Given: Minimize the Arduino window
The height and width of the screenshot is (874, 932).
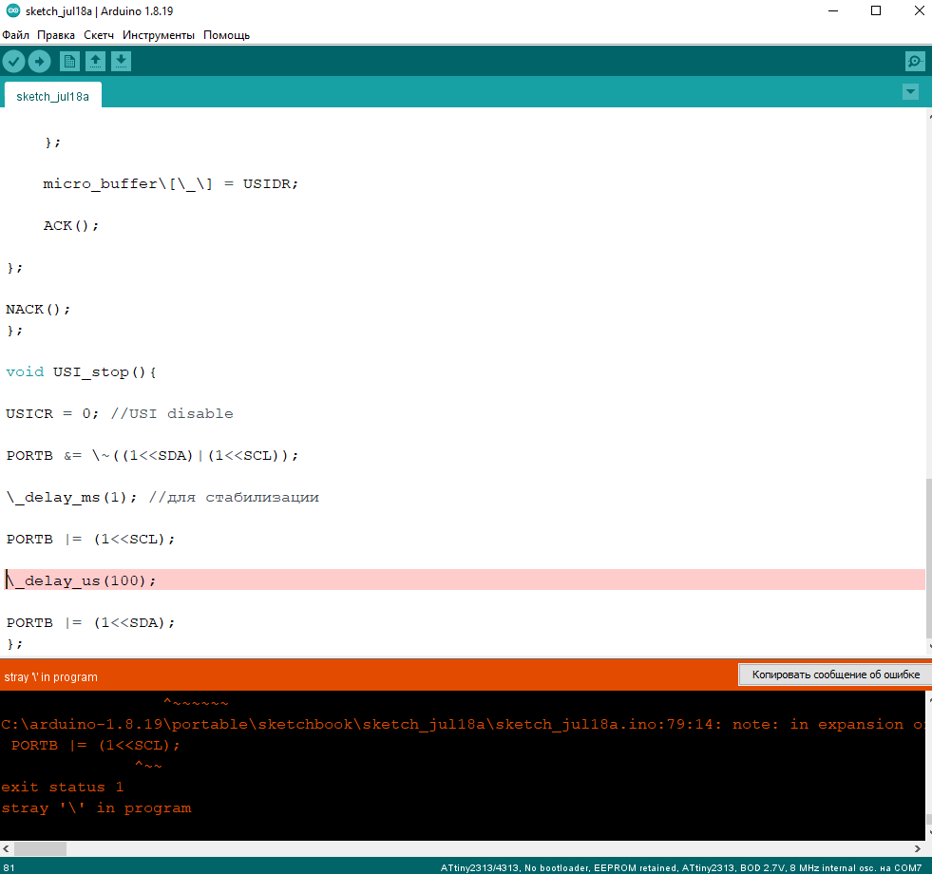Looking at the screenshot, I should pyautogui.click(x=833, y=10).
